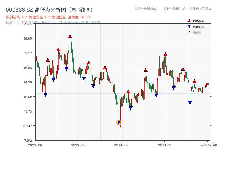This screenshot has height=175, width=233.
Task: Click the white 过滤点 legend triangle
Action: (189, 32)
